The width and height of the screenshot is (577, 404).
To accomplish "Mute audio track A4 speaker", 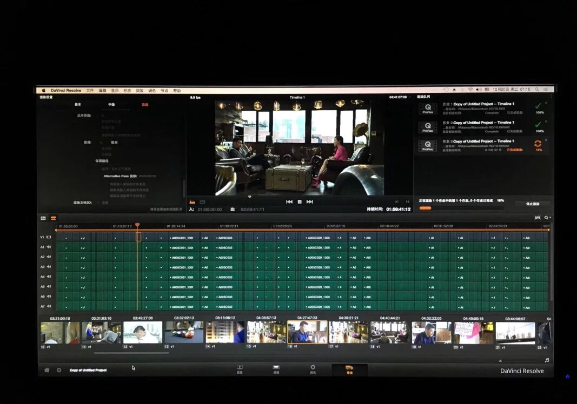I will pyautogui.click(x=49, y=277).
